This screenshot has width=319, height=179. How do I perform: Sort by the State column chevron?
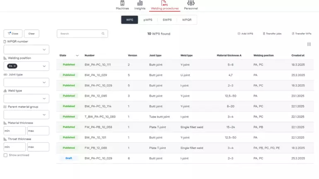77,55
